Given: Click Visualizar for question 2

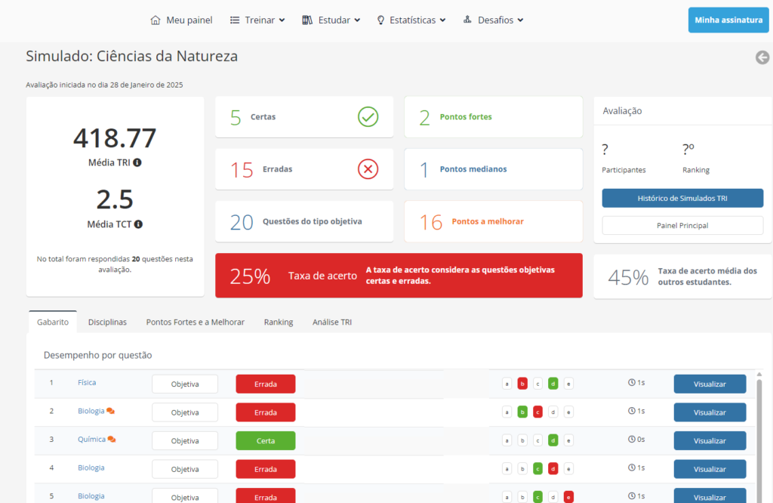Looking at the screenshot, I should coord(710,412).
